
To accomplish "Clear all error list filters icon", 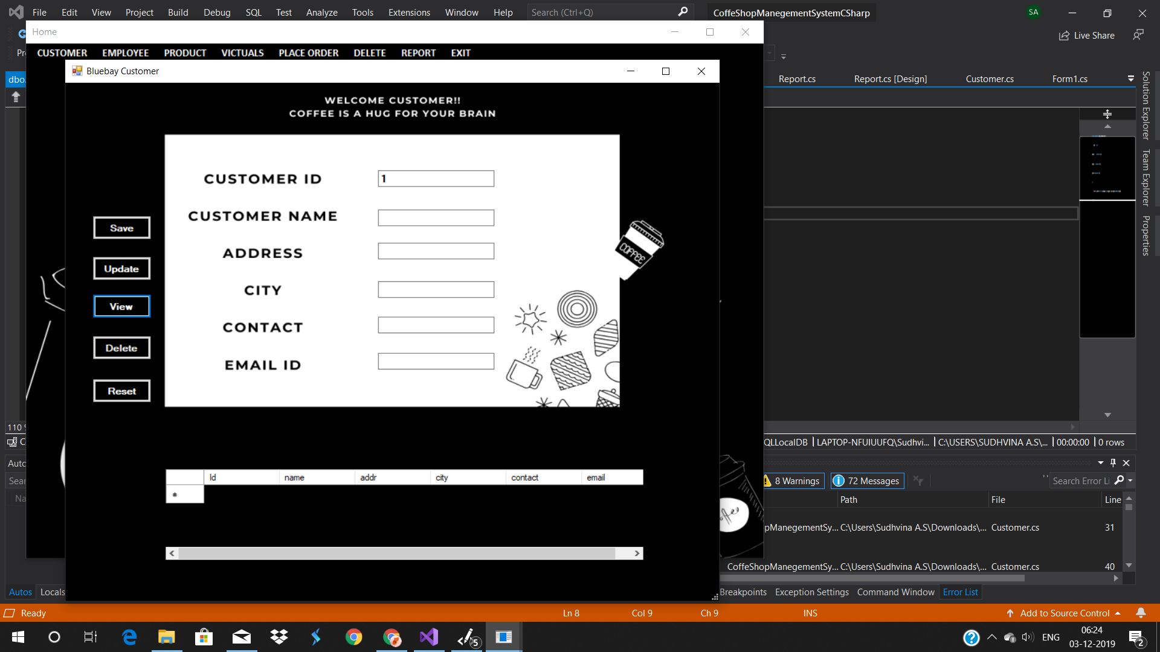I will coord(918,481).
